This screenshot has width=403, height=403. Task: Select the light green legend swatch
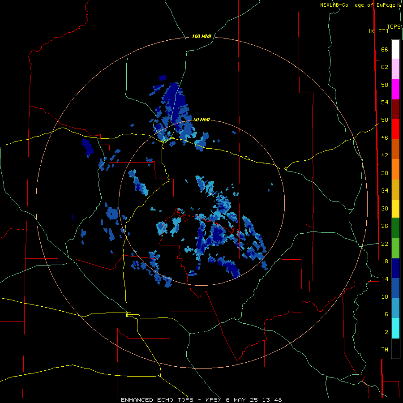395,248
